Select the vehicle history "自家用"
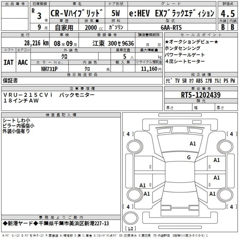This screenshot has width=239, height=239. tap(64, 28)
